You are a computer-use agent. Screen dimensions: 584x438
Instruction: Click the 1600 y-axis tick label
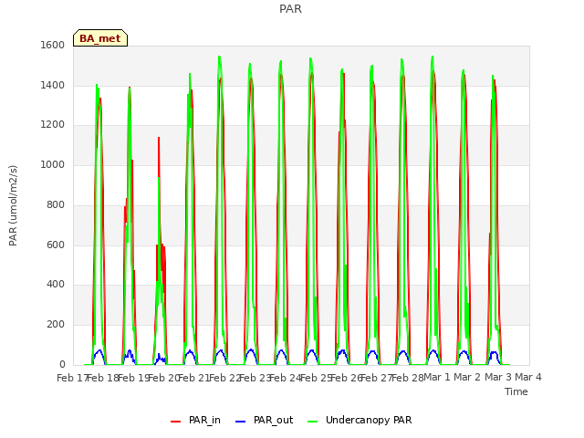pyautogui.click(x=53, y=45)
